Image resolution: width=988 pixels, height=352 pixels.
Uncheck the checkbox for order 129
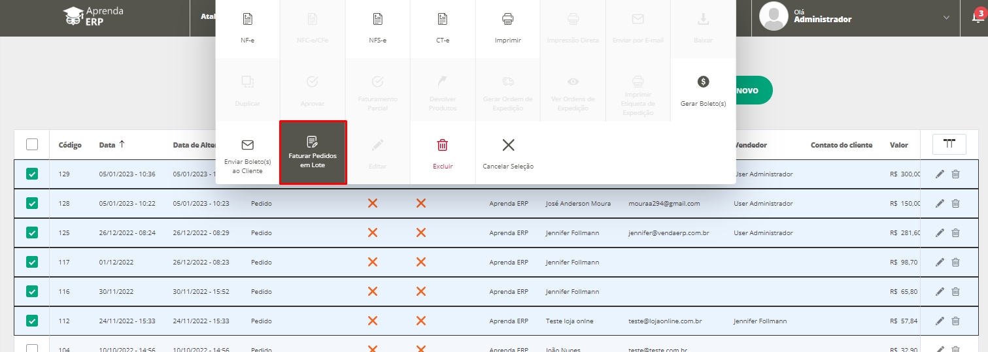point(32,174)
